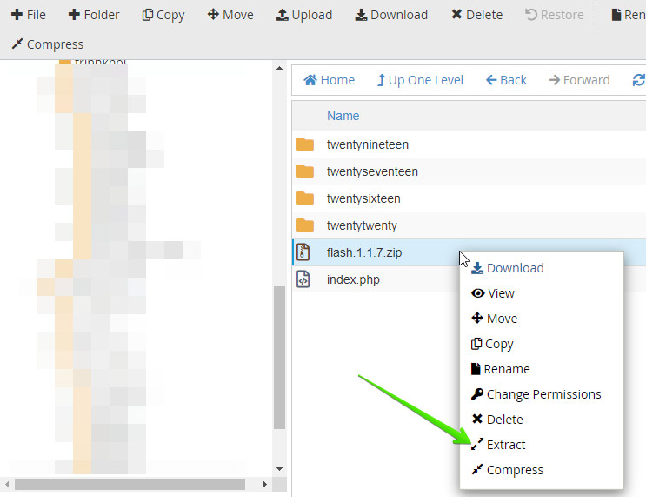The image size is (646, 497).
Task: Pick Download in the context menu
Action: pos(507,268)
